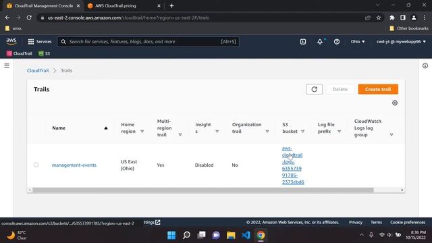Launch the CloudShell terminal icon
The height and width of the screenshot is (243, 432).
(x=303, y=42)
